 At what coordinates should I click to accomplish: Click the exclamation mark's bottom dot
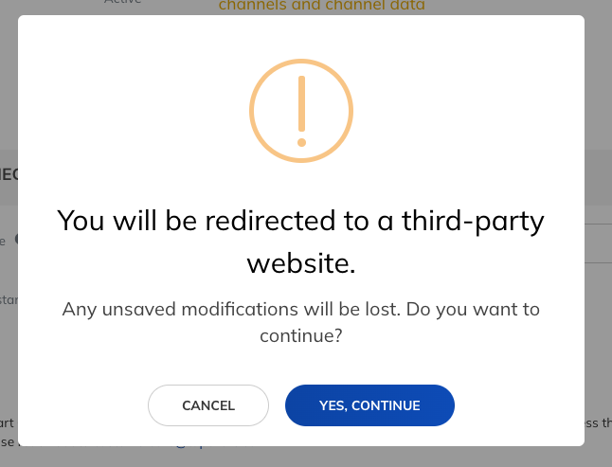[301, 142]
